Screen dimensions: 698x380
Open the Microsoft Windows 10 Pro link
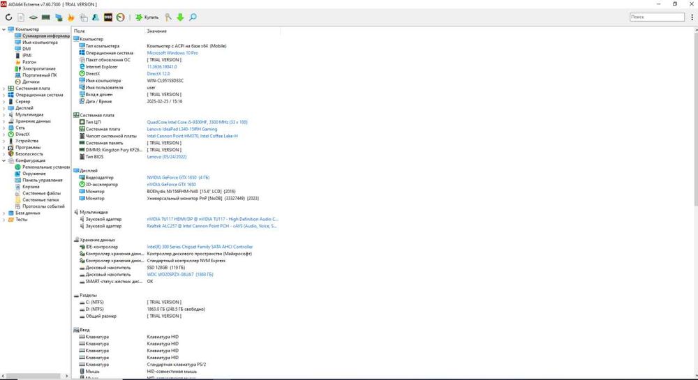[x=172, y=53]
